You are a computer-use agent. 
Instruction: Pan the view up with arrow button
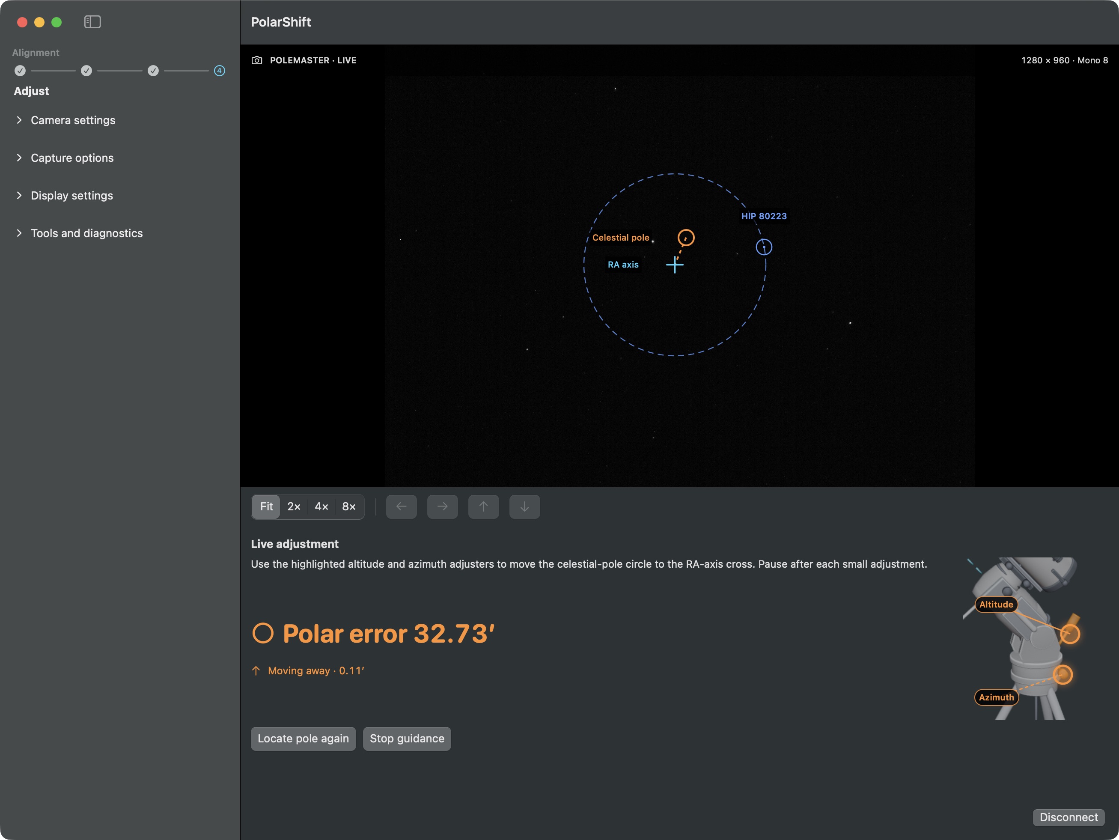(x=483, y=506)
